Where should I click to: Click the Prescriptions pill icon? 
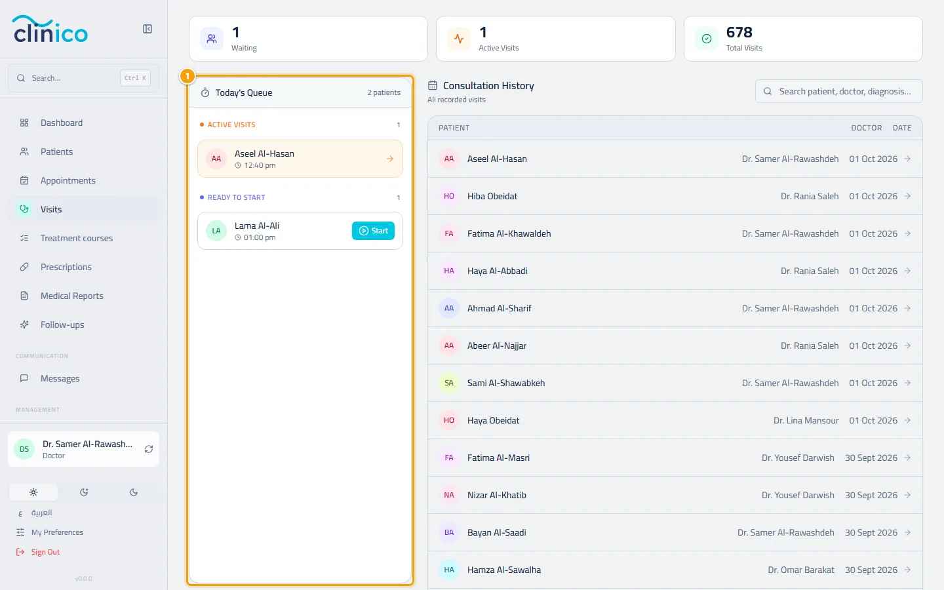point(24,267)
